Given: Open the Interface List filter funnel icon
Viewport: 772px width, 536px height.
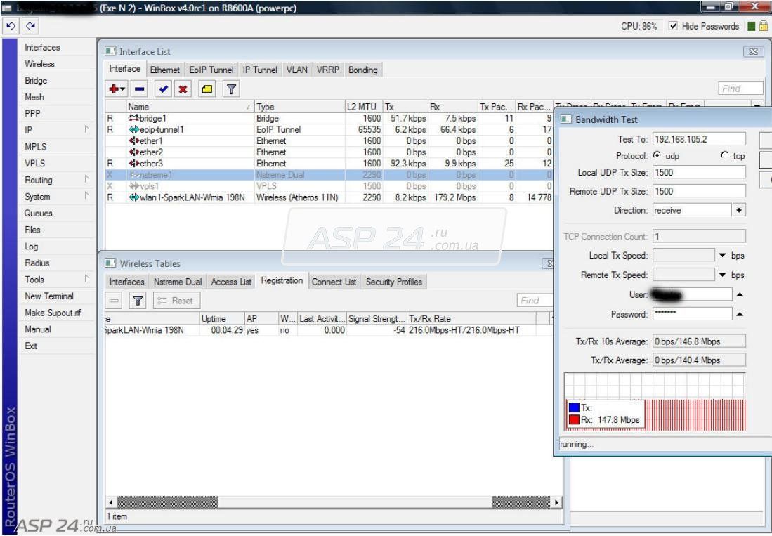Looking at the screenshot, I should click(231, 89).
